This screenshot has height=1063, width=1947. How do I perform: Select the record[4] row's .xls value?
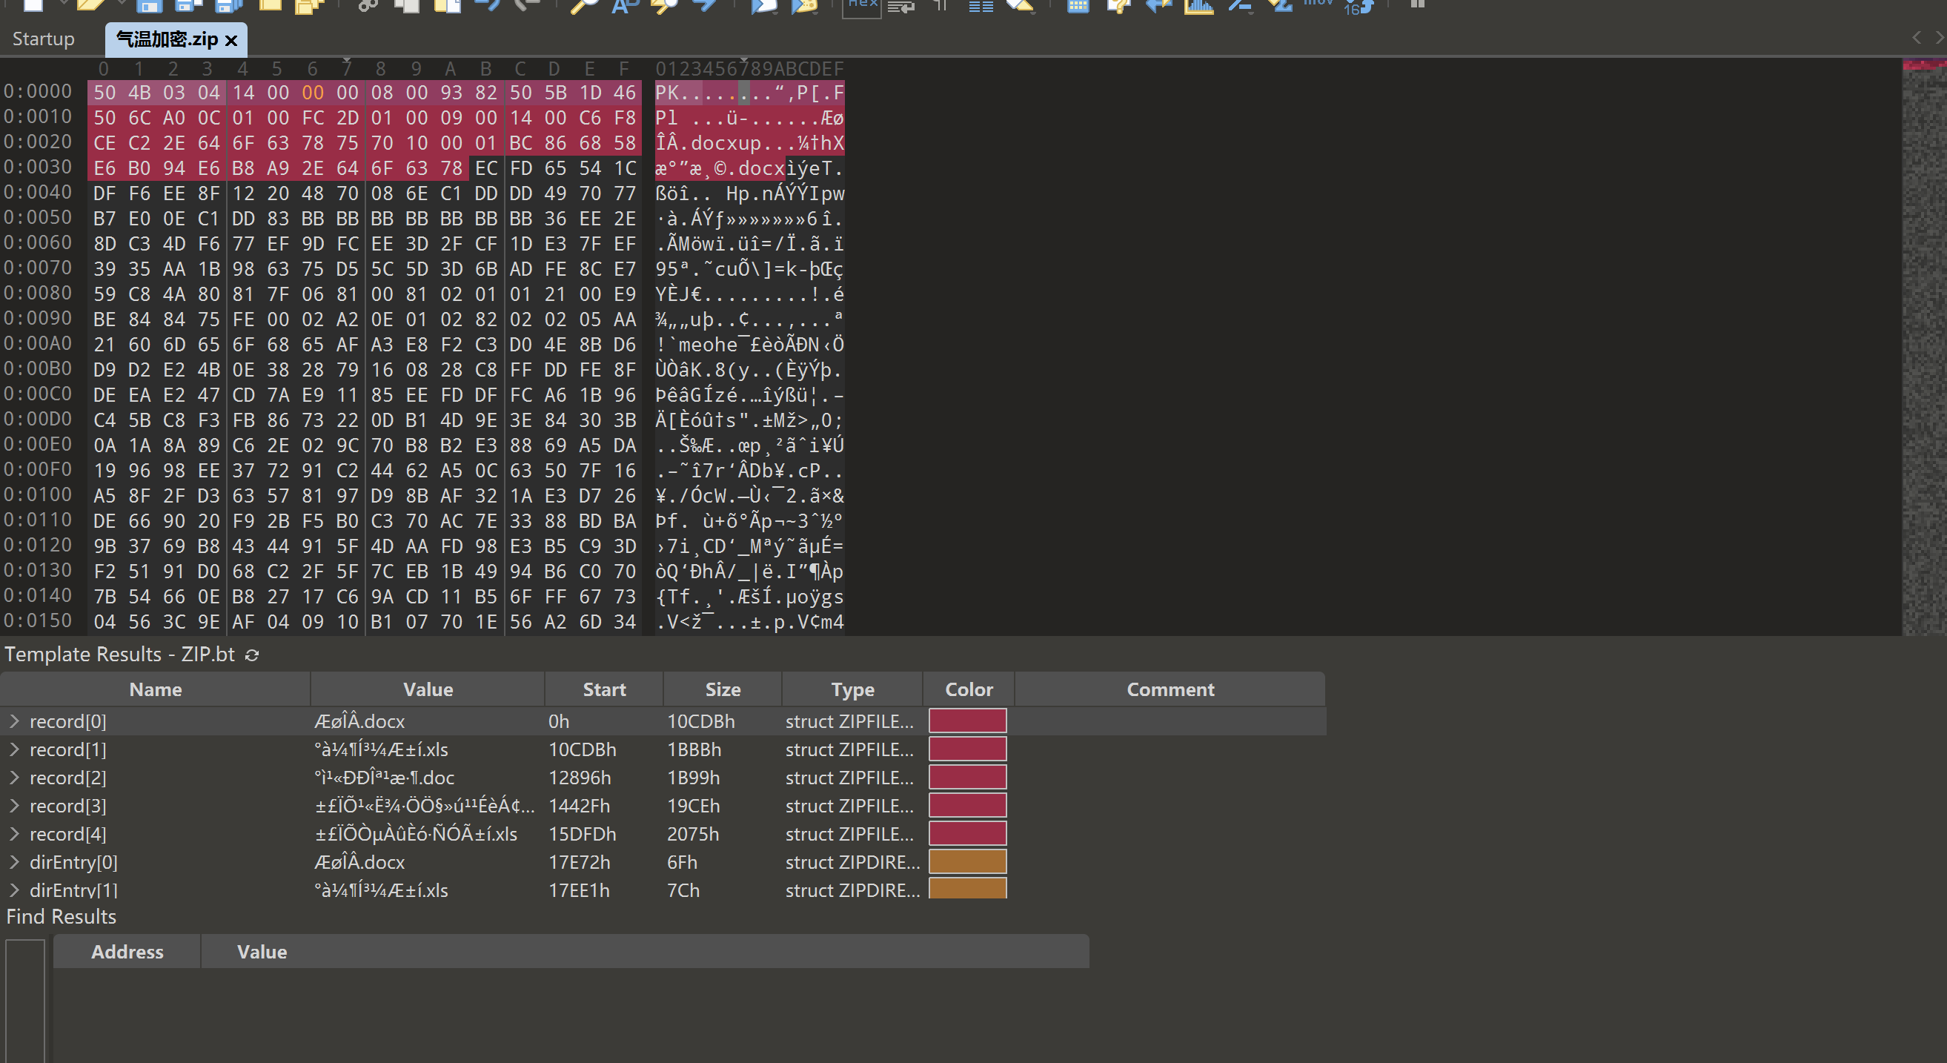pyautogui.click(x=416, y=834)
